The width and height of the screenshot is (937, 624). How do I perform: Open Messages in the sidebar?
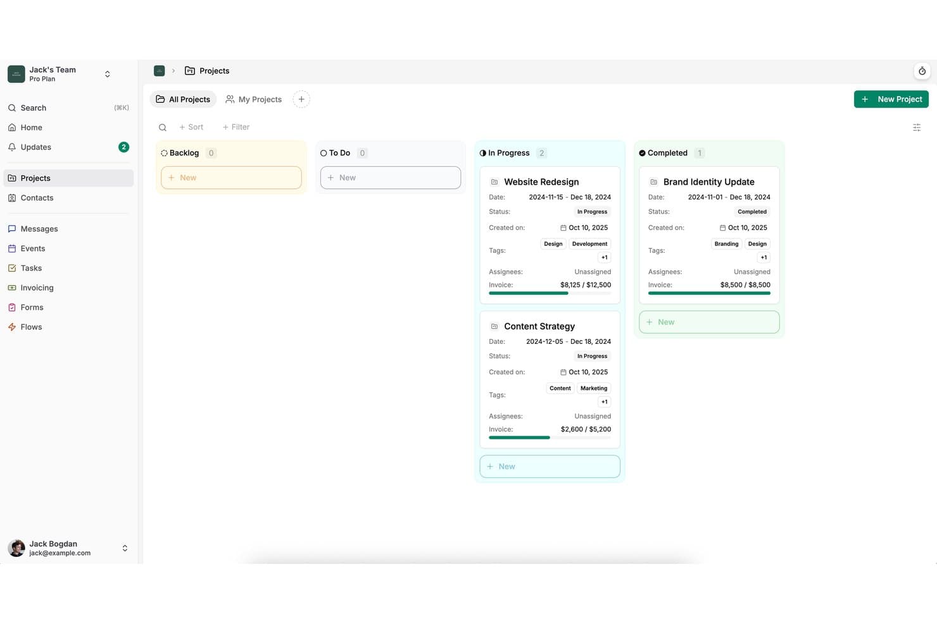[x=68, y=229]
